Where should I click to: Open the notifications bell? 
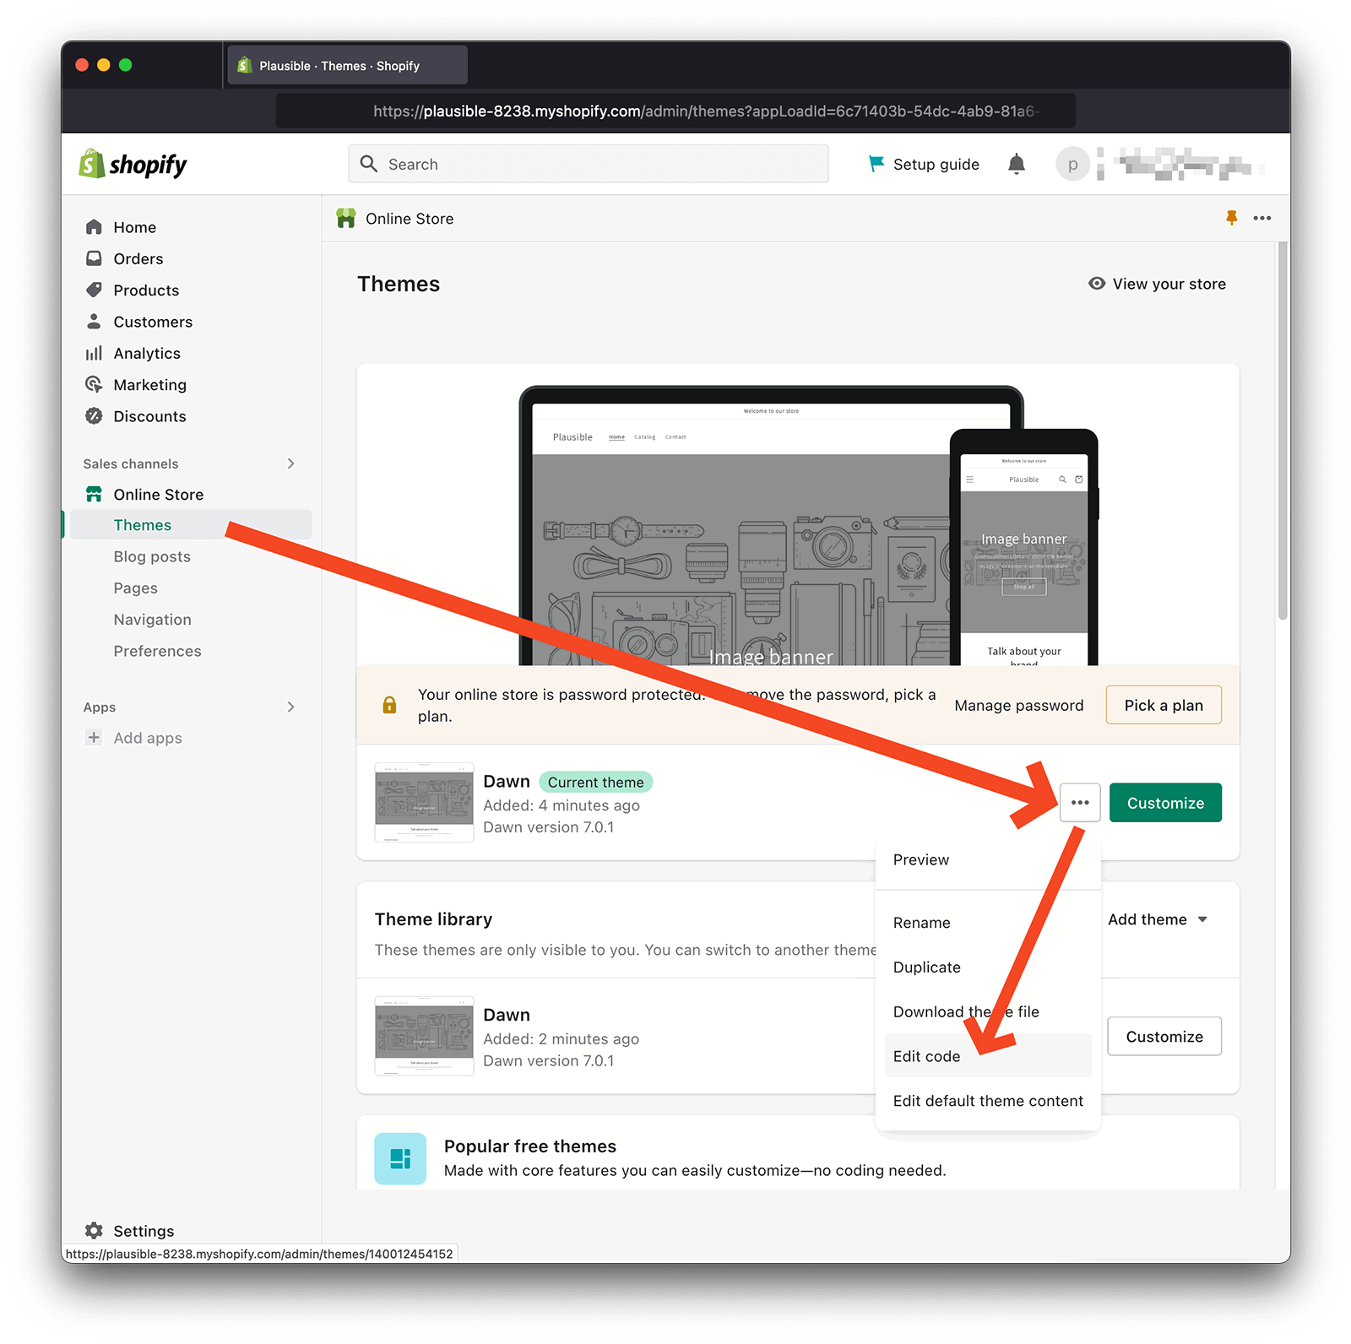click(1017, 164)
